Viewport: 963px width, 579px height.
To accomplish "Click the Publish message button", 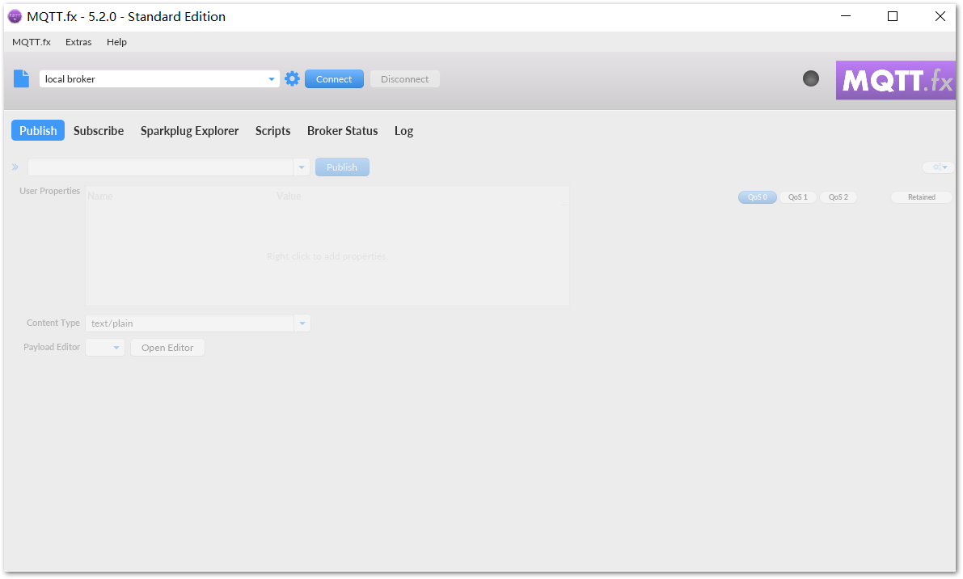I will [342, 167].
